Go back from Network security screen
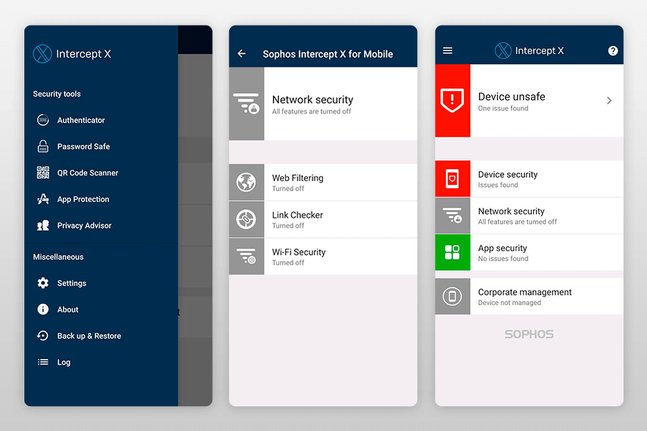Screen dimensions: 647x431 241,53
